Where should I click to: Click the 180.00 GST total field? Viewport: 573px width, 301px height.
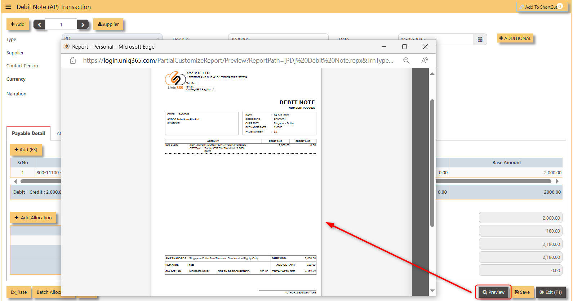520,231
